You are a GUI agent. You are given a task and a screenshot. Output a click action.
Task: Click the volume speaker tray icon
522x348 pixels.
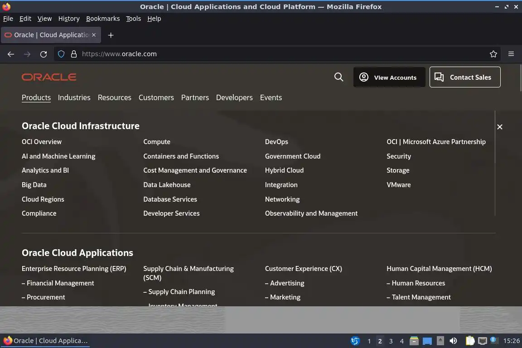pyautogui.click(x=453, y=341)
